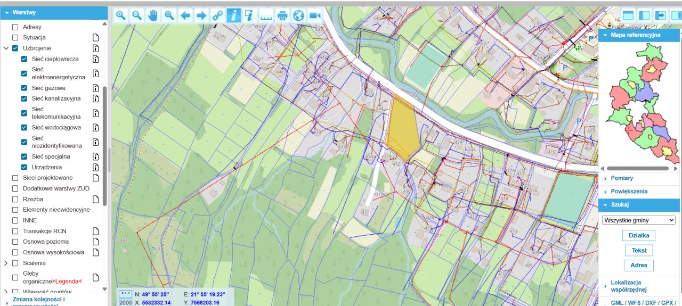Activate the hand pan tool
The height and width of the screenshot is (306, 682).
pos(153,15)
